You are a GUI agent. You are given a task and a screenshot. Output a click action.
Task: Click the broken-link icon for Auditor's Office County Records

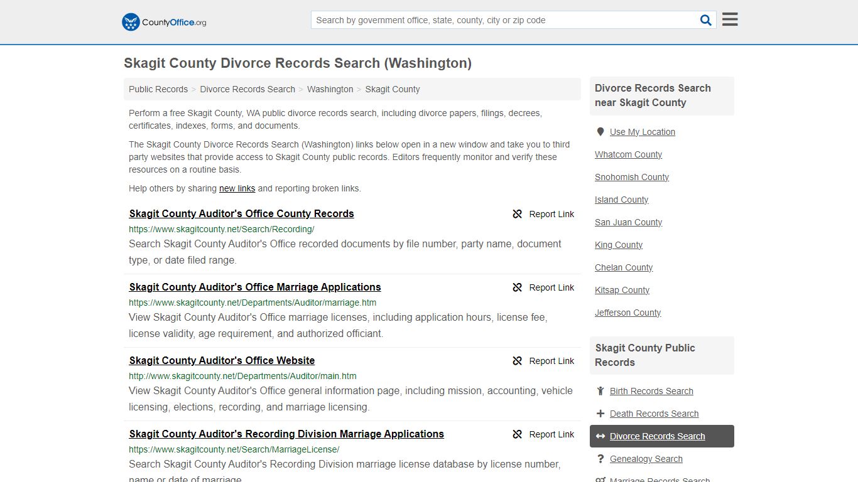(518, 214)
